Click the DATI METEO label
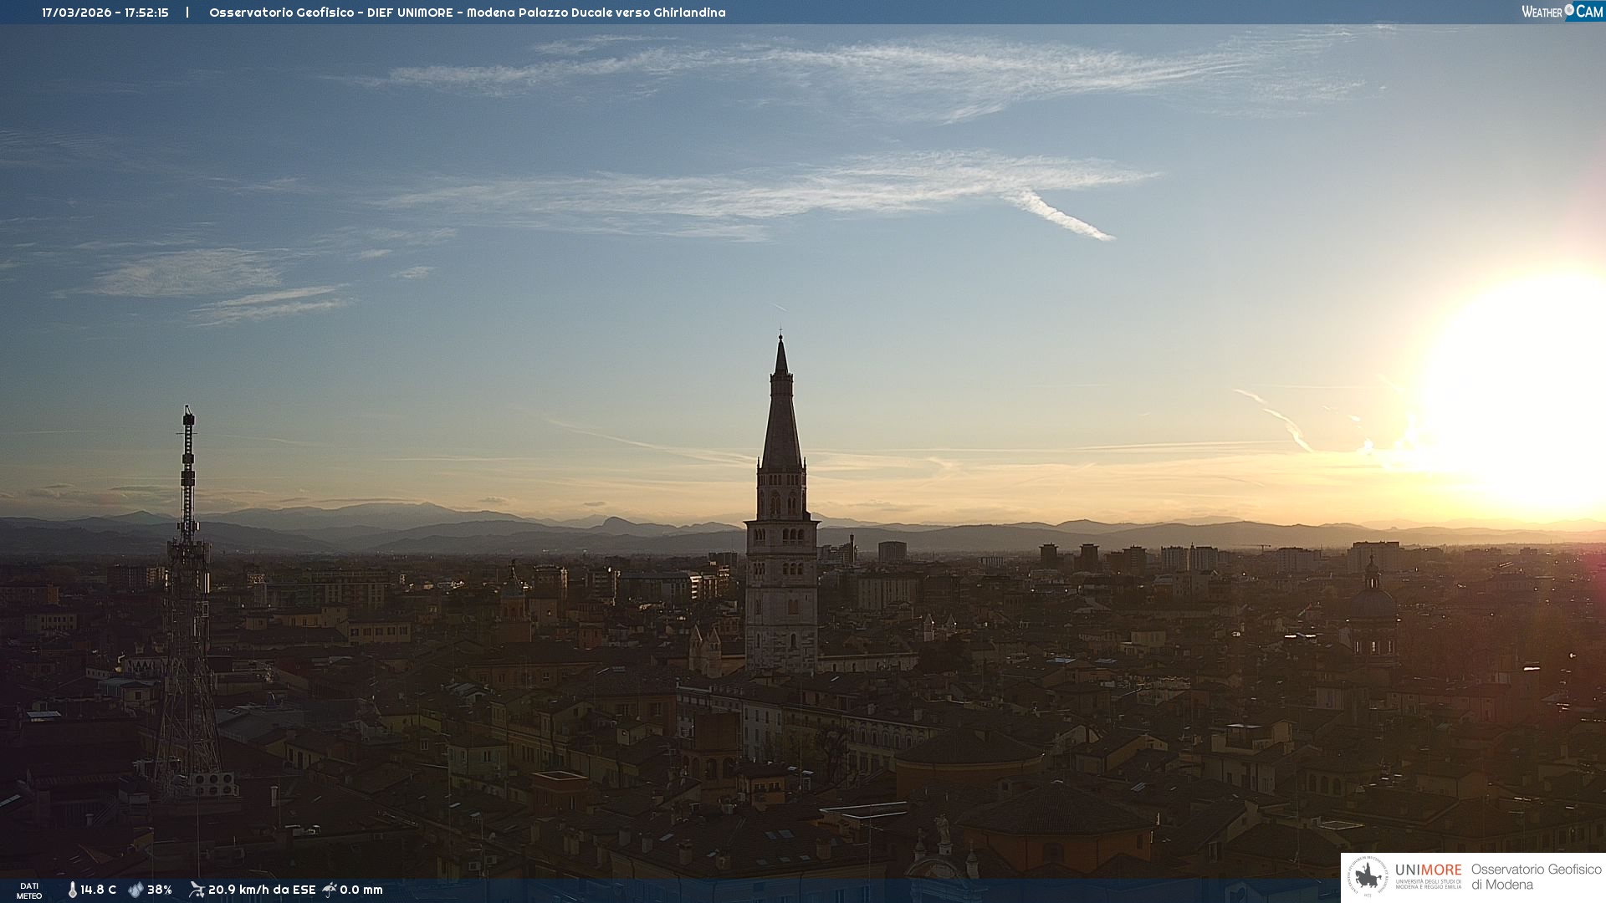 (x=29, y=890)
